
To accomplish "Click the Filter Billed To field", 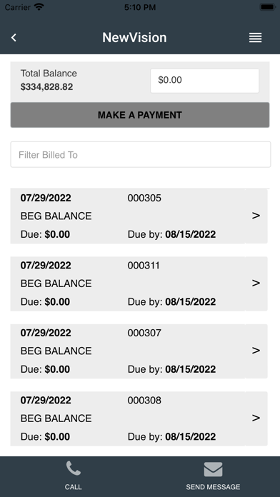I will coord(141,154).
